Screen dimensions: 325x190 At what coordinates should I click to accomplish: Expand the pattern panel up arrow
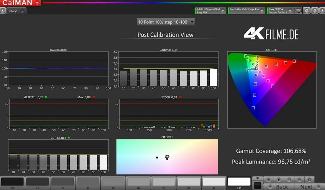click(257, 178)
